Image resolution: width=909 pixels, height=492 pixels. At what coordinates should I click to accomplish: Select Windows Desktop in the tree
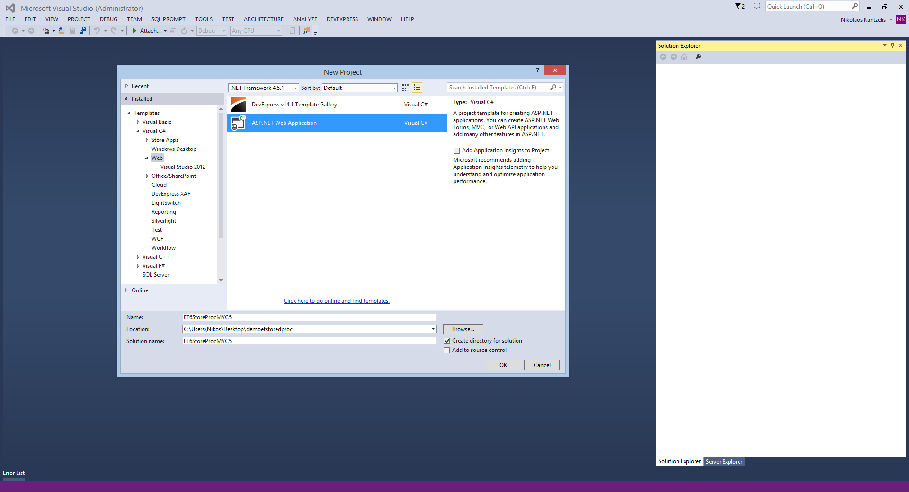coord(174,149)
